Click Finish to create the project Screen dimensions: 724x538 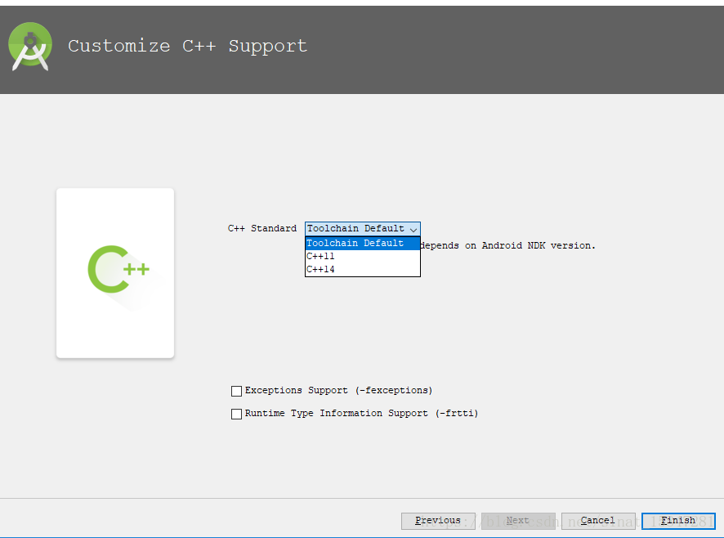(678, 521)
